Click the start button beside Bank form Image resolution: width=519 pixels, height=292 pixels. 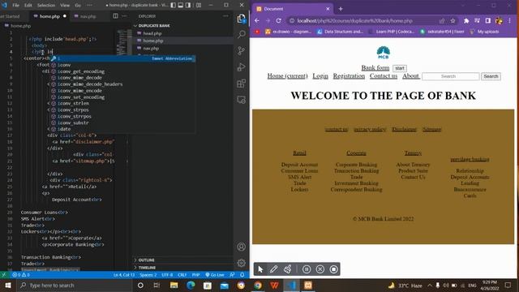click(400, 68)
